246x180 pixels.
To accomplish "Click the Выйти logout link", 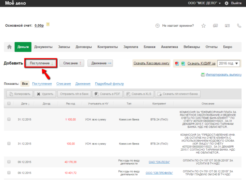I will [236, 3].
